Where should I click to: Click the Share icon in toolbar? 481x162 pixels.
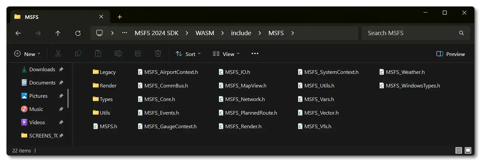[x=138, y=54]
